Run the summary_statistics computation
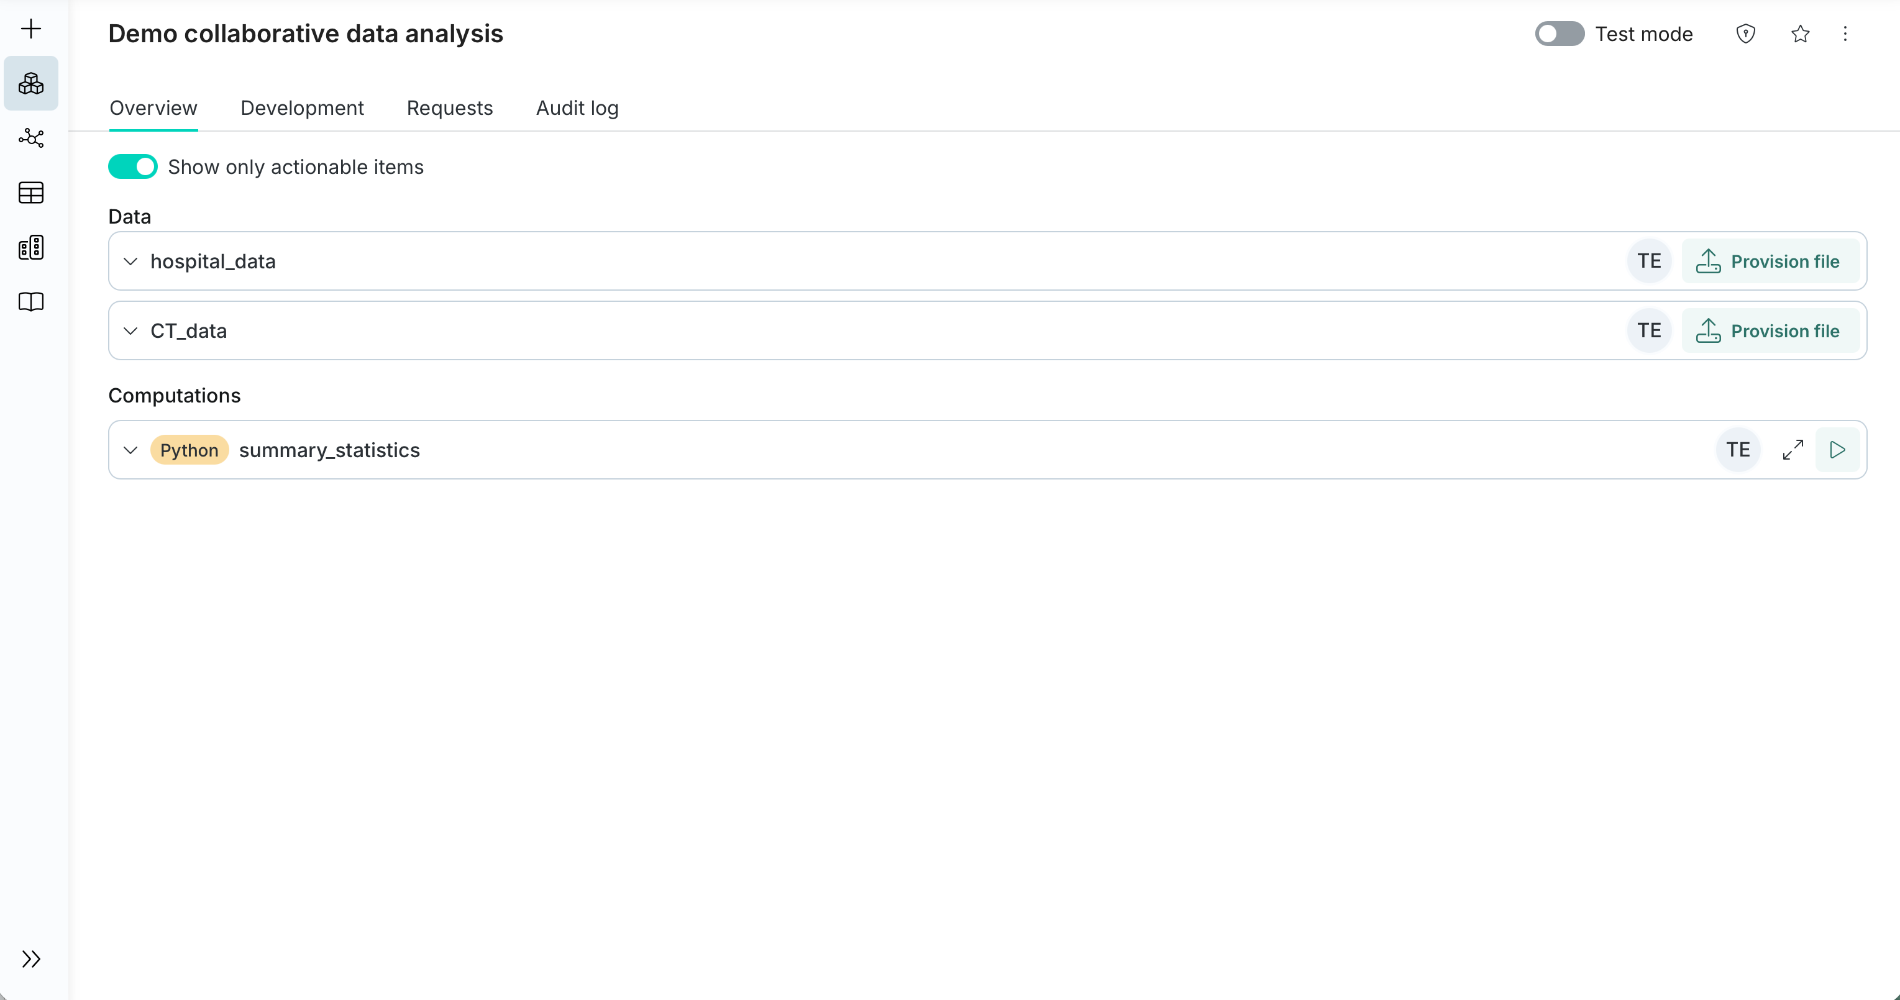The image size is (1900, 1000). coord(1837,450)
